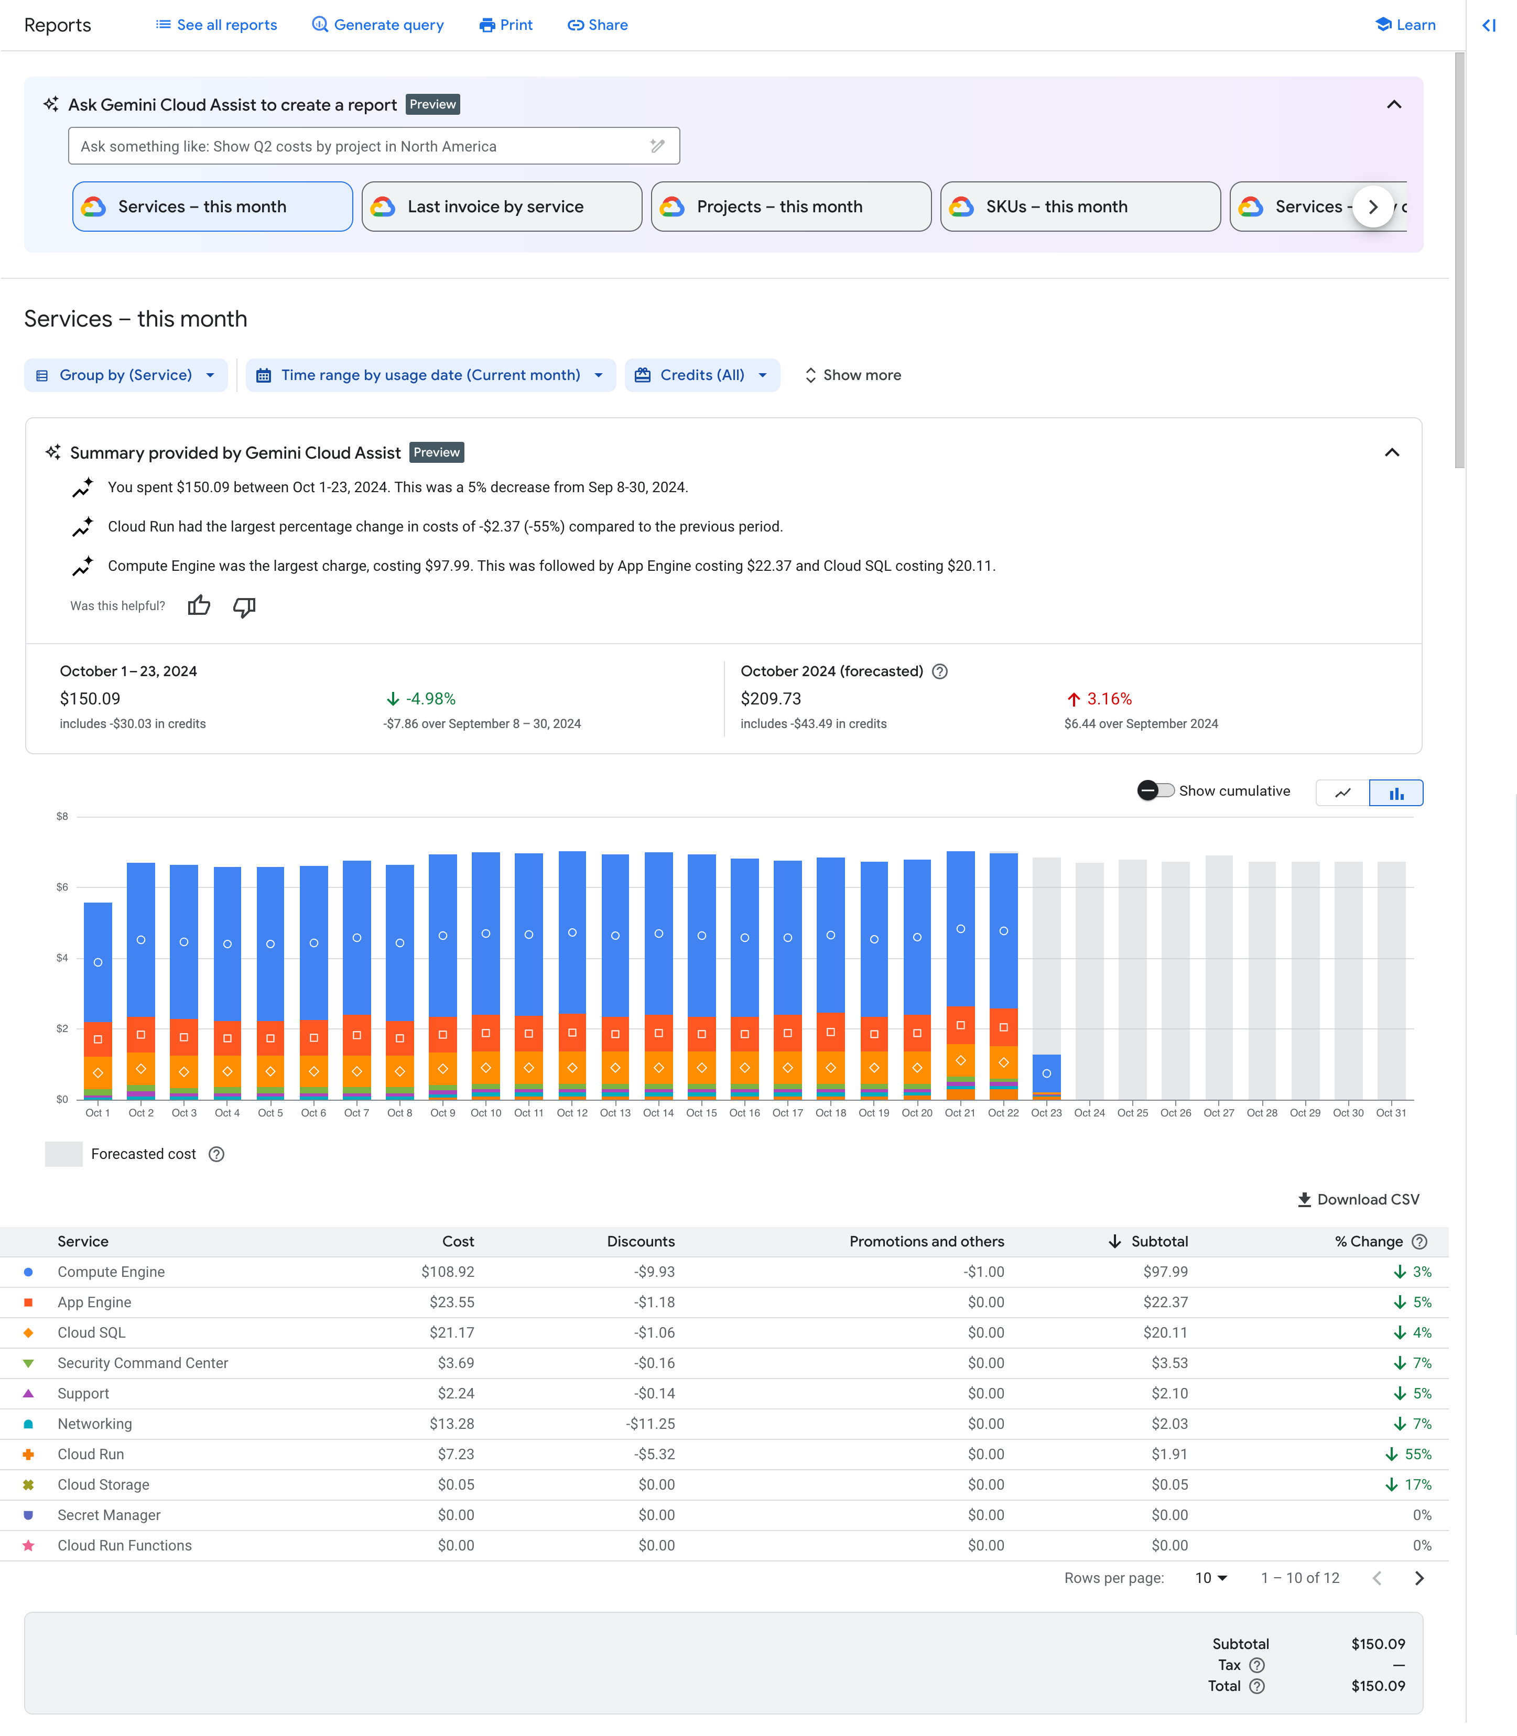
Task: Click the forecasted cost info tooltip
Action: click(x=219, y=1154)
